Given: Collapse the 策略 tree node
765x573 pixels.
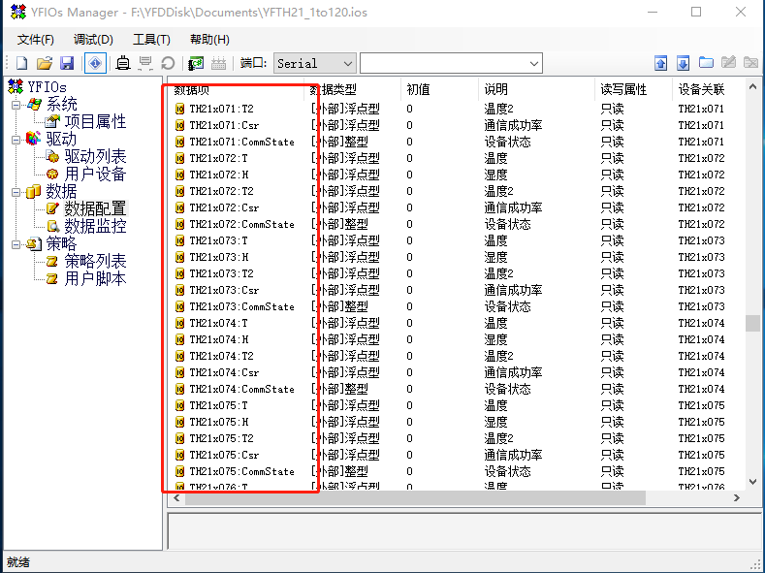Looking at the screenshot, I should tap(16, 244).
